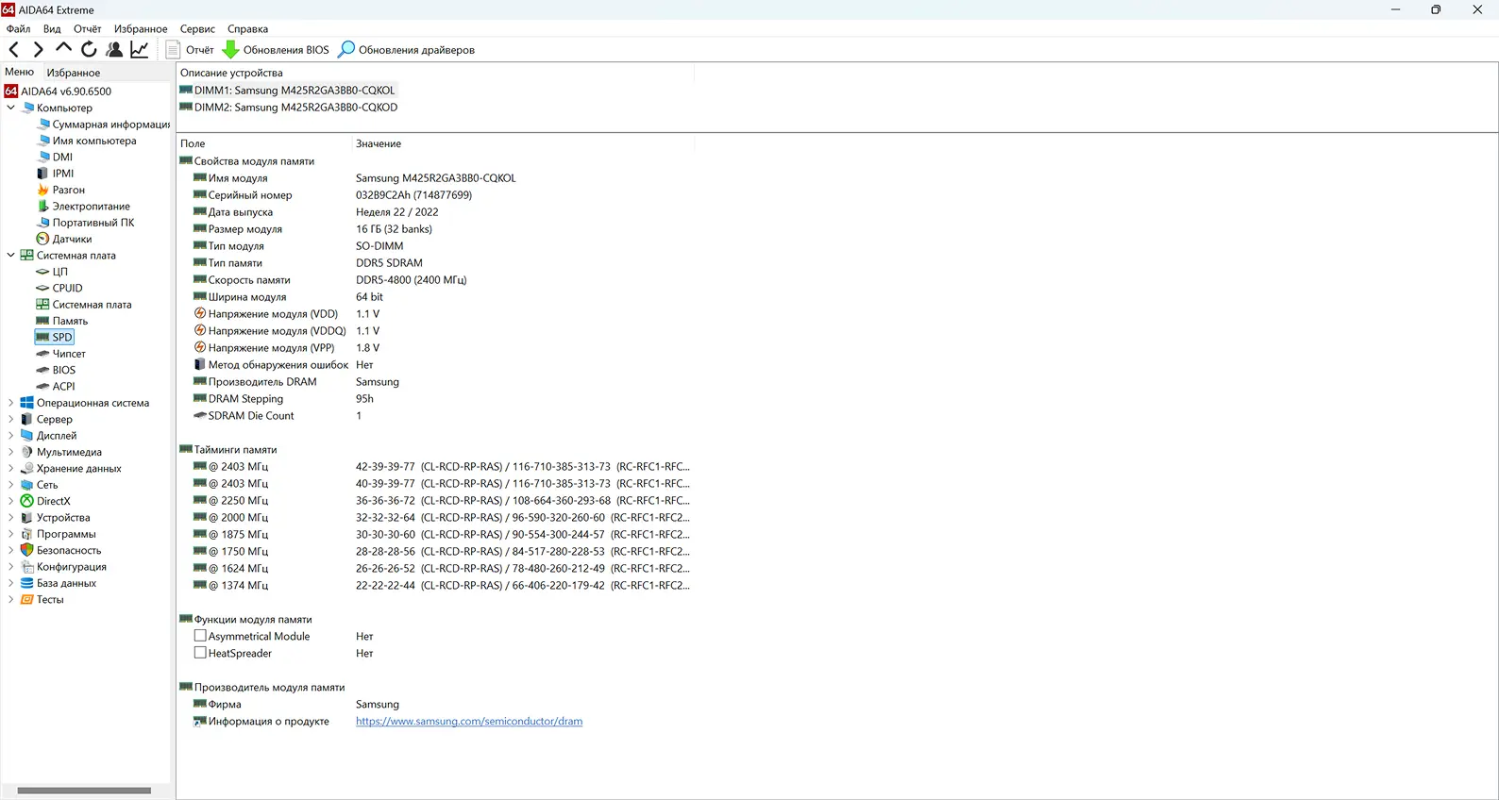Open user management toolbar icon
Image resolution: width=1499 pixels, height=800 pixels.
pos(114,50)
